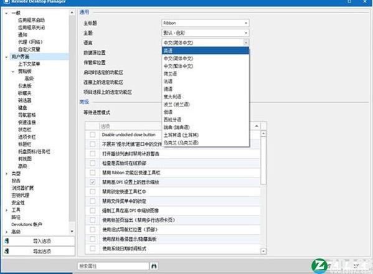Select 托盘图标/任务栏 tree item
Image resolution: width=373 pixels, height=274 pixels.
click(34, 151)
